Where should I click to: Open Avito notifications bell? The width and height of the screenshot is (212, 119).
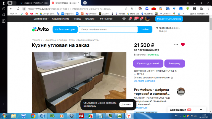click(x=130, y=19)
